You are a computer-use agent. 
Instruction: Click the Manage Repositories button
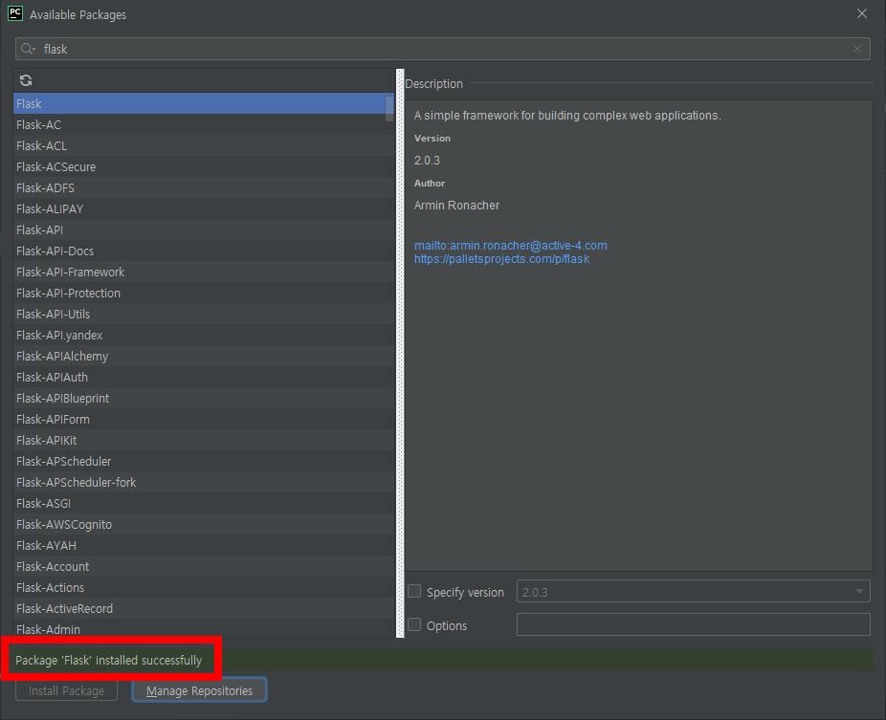tap(199, 690)
